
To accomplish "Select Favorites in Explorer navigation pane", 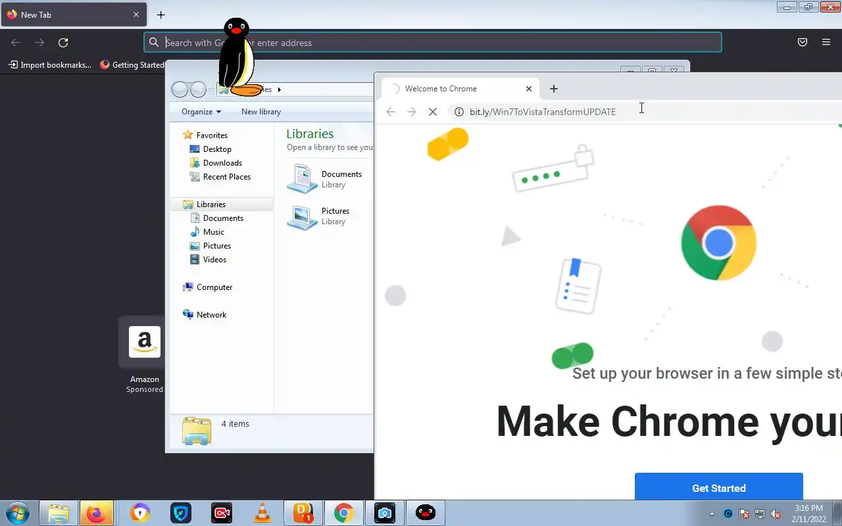I will click(x=212, y=135).
